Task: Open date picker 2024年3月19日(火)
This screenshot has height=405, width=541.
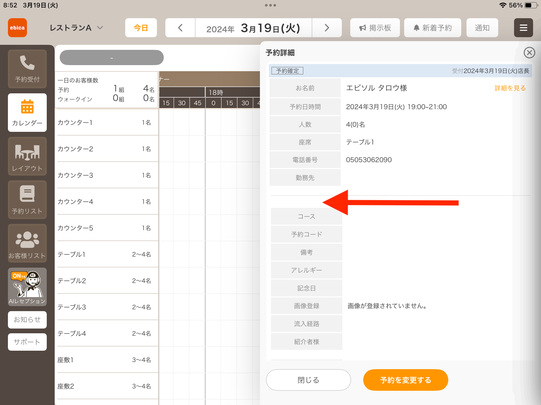Action: click(253, 28)
